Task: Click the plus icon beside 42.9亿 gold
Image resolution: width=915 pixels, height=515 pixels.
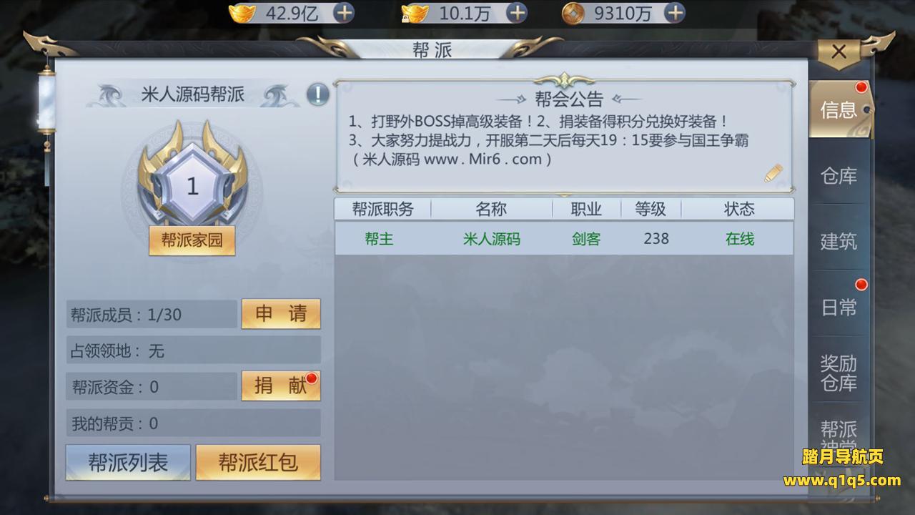Action: (343, 12)
